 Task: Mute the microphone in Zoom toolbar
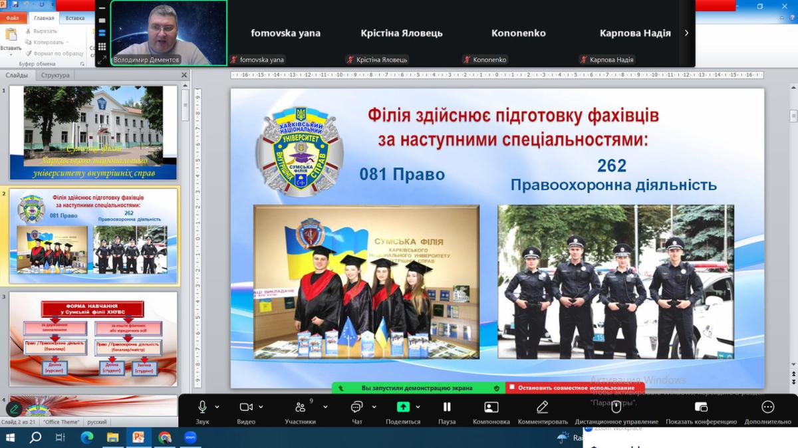click(x=202, y=407)
